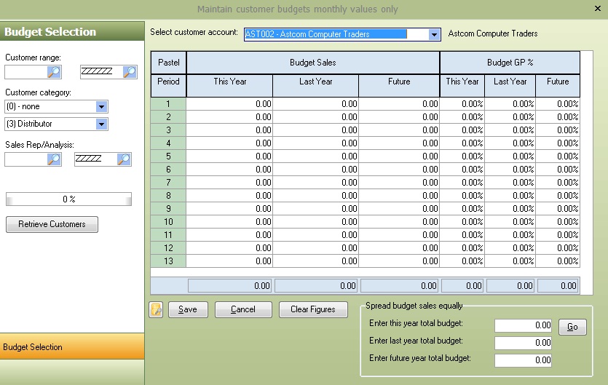Click the Customer range end lookup magnifier
The image size is (608, 385).
[x=130, y=71]
